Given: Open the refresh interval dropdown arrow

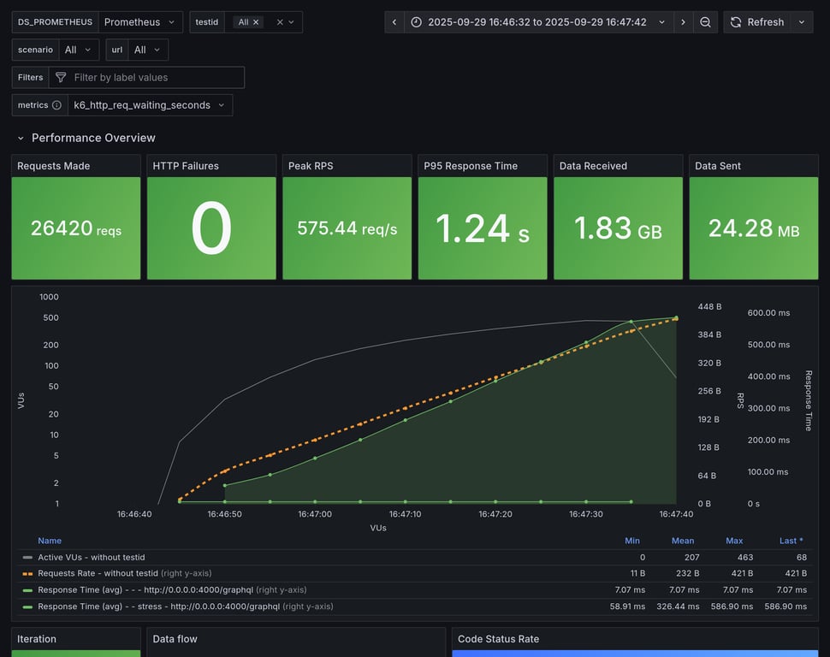Looking at the screenshot, I should pos(802,22).
